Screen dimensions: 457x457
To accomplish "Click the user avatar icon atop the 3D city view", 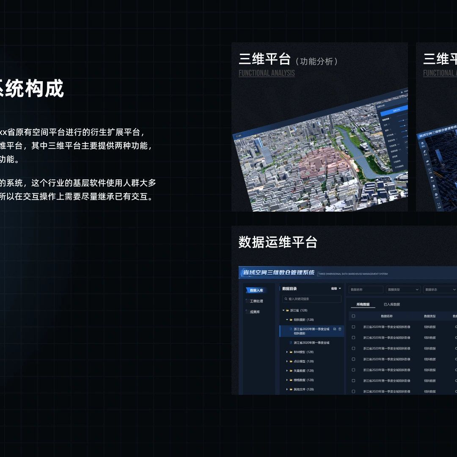I will pos(402,92).
